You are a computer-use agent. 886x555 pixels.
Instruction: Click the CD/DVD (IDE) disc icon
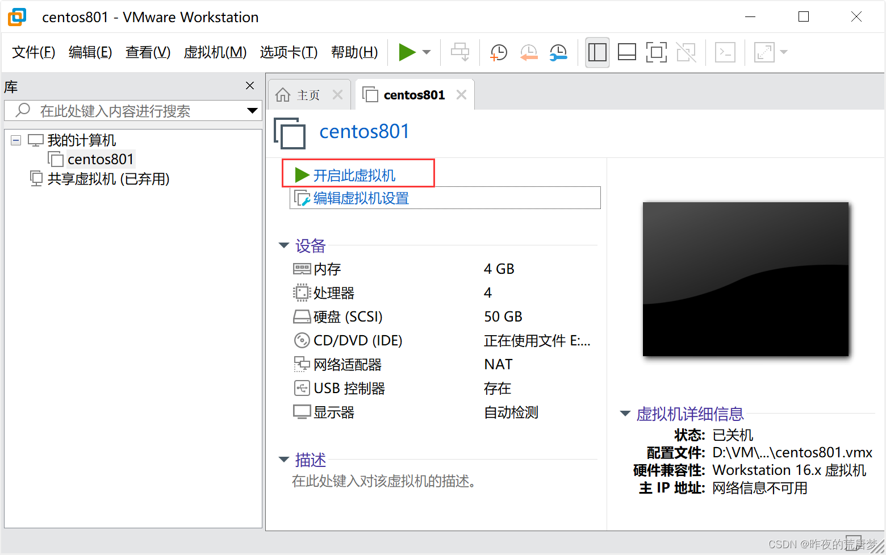pyautogui.click(x=302, y=340)
